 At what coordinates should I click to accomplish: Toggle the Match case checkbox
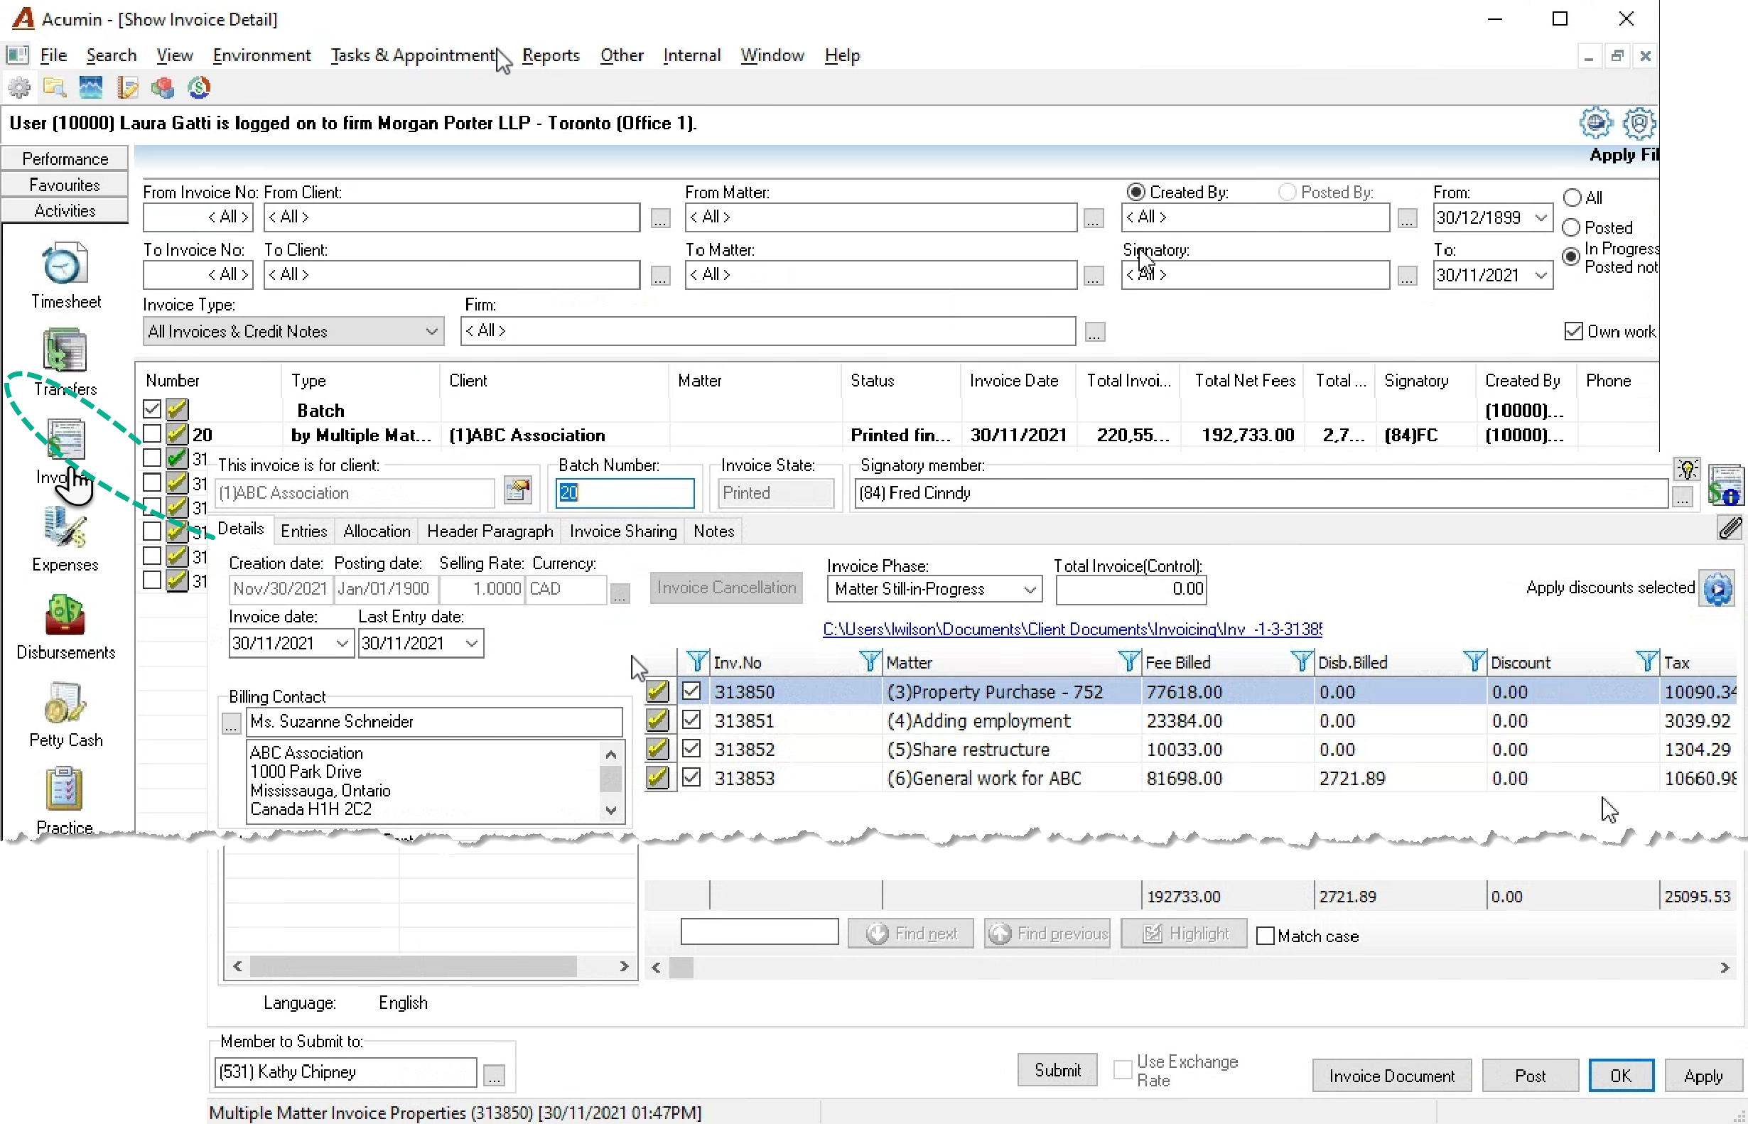(x=1265, y=936)
